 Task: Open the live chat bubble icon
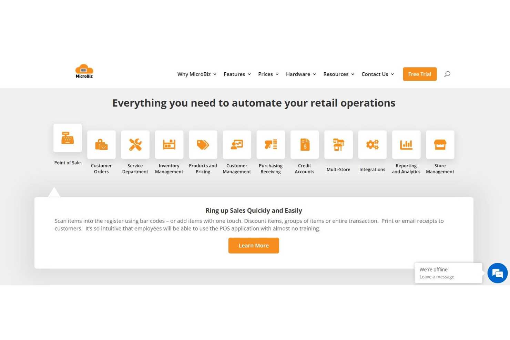coord(497,273)
